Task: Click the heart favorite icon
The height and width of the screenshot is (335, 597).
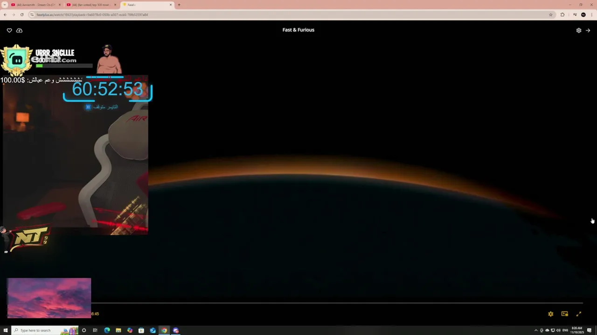Action: click(x=9, y=30)
